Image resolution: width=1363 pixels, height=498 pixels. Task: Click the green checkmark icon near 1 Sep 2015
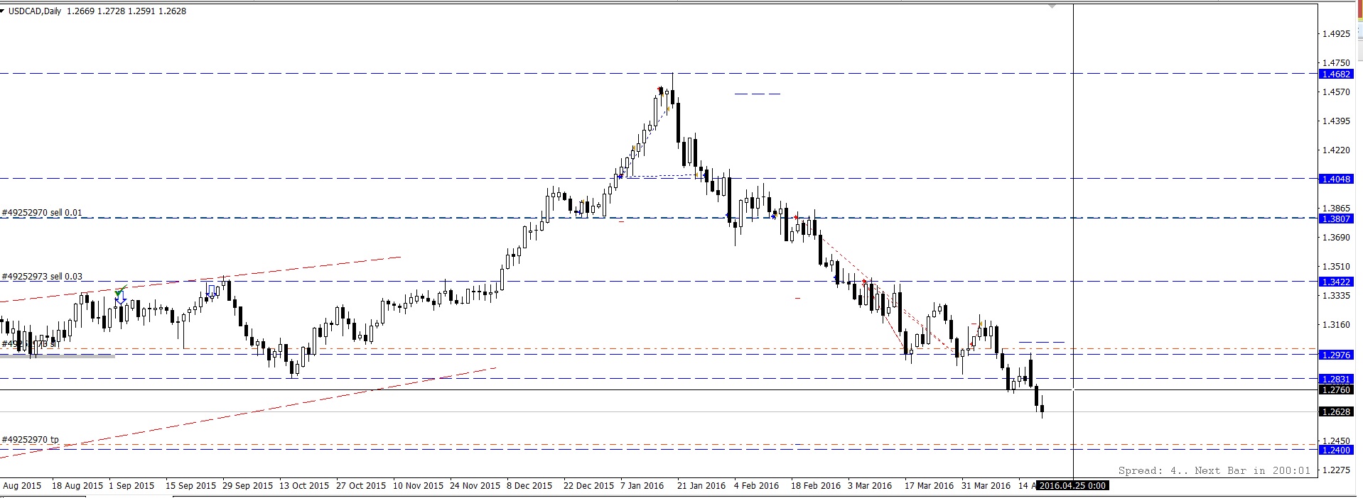click(121, 290)
